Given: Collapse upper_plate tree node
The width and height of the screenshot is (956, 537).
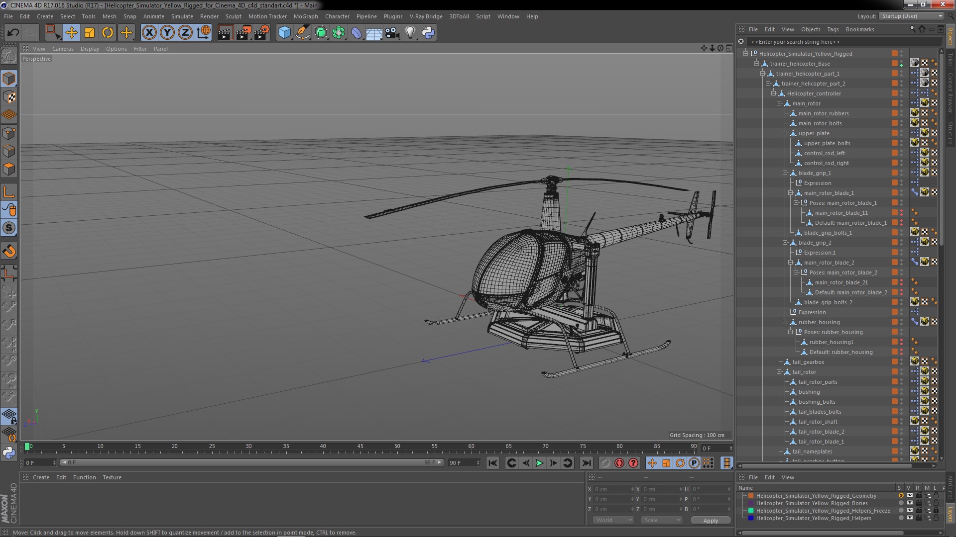Looking at the screenshot, I should tap(785, 133).
